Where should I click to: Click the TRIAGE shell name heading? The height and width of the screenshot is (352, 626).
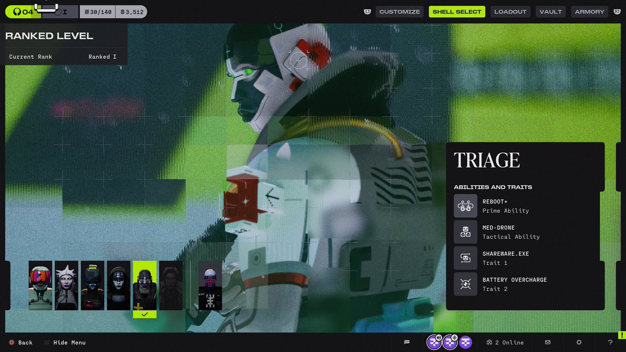[x=487, y=160]
